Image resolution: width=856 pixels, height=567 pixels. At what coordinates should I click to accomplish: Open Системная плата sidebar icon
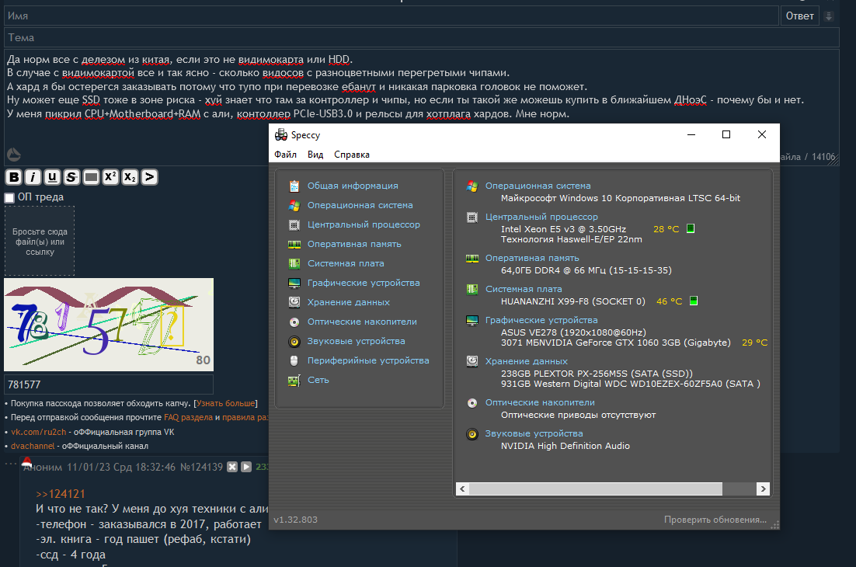coord(294,263)
